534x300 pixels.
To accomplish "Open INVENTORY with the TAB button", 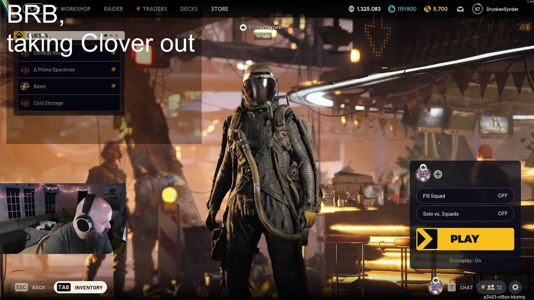I will tap(81, 287).
